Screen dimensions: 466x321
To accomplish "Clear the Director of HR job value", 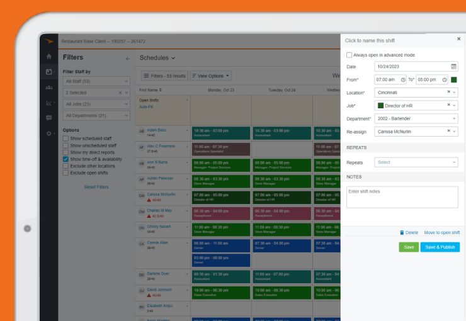I will [x=449, y=105].
